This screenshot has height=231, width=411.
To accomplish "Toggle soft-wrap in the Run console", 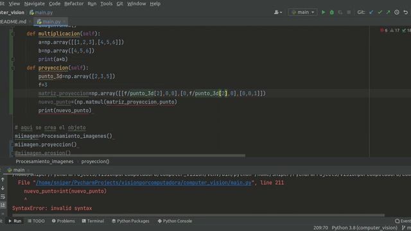I will click(x=3, y=196).
